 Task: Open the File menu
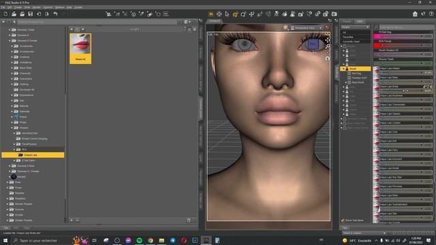point(3,7)
